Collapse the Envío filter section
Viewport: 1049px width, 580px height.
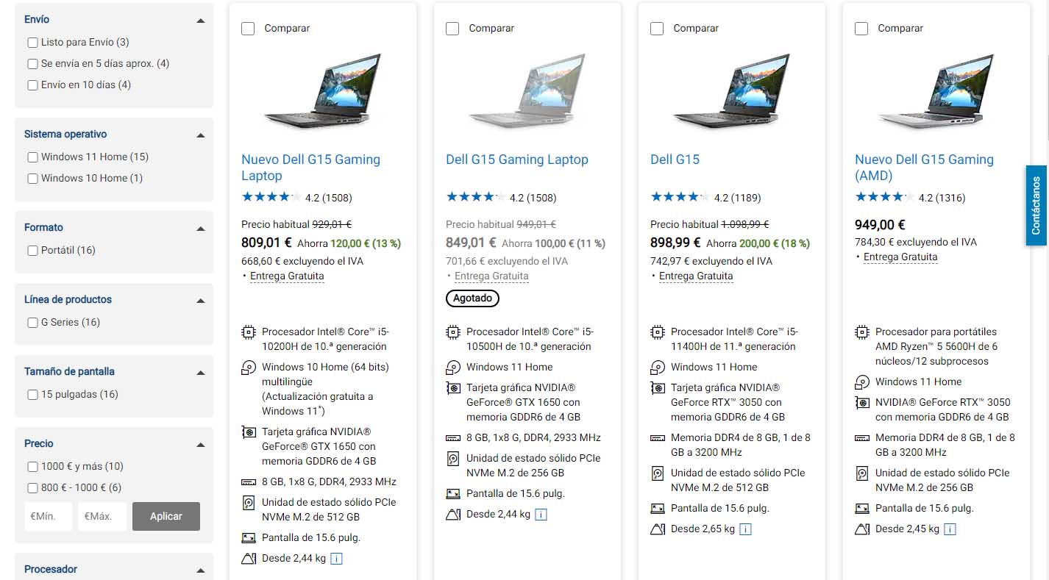pos(200,21)
